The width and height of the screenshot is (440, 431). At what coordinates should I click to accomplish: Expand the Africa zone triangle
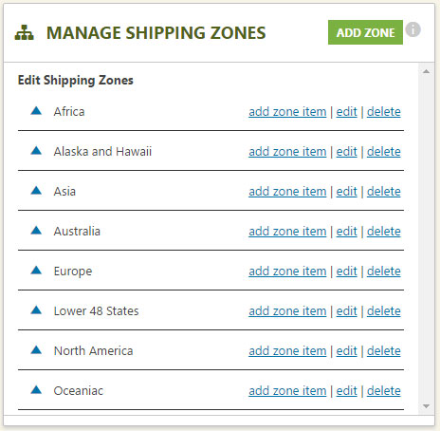[36, 110]
